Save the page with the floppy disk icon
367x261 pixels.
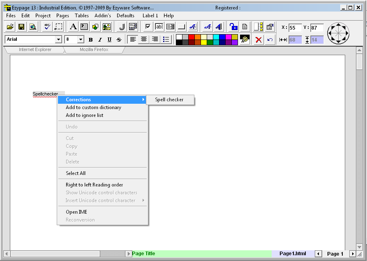point(21,27)
